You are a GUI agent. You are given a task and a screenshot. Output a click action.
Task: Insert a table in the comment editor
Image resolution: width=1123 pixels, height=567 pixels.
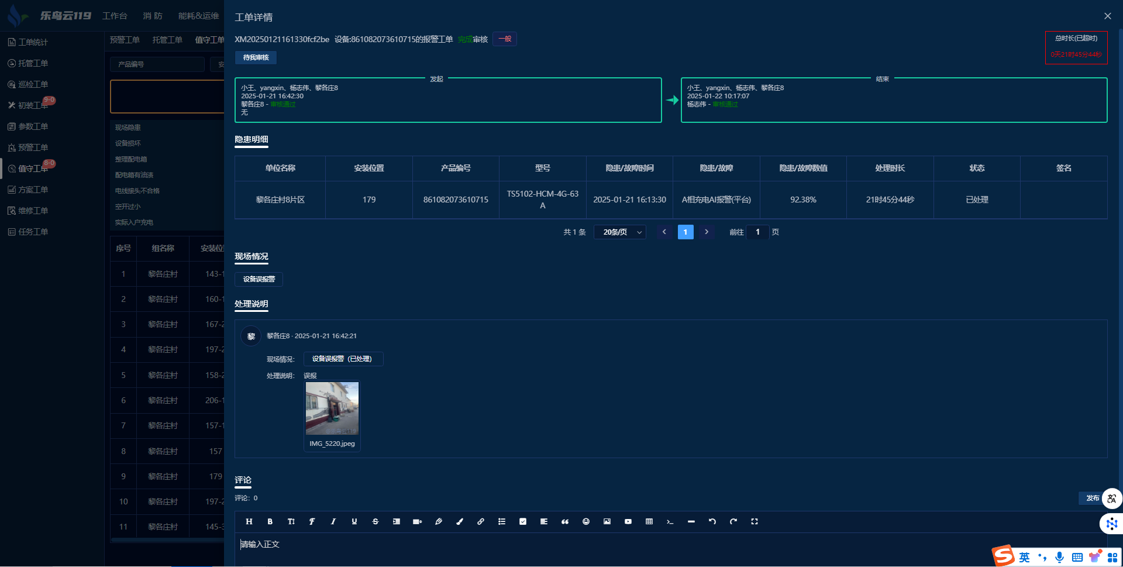(x=649, y=521)
